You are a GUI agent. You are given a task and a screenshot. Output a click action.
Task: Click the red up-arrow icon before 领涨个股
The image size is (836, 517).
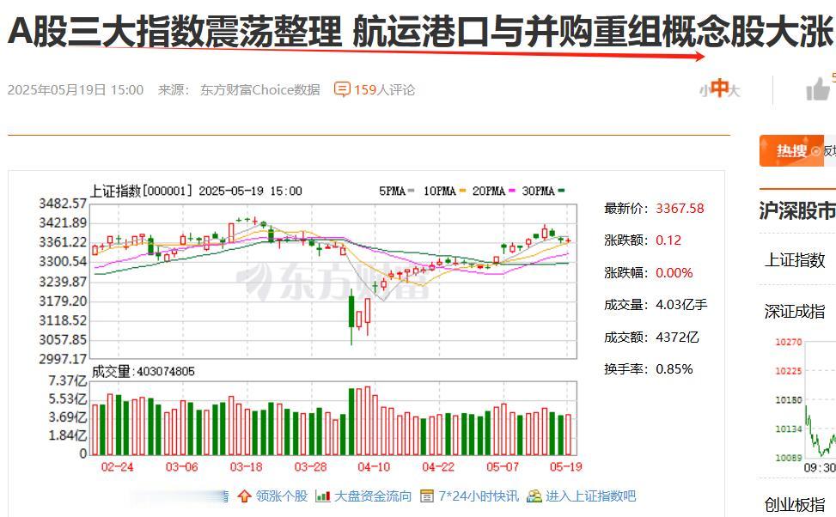pos(244,496)
